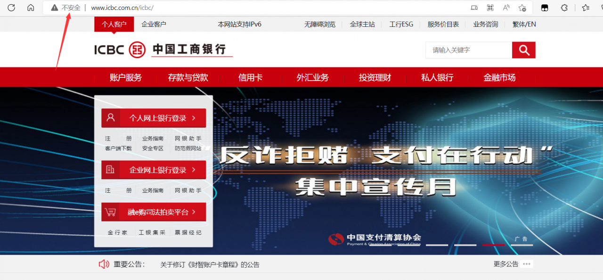Screen dimensions: 603x280
Task: Add this page to favorites
Action: coord(522,8)
